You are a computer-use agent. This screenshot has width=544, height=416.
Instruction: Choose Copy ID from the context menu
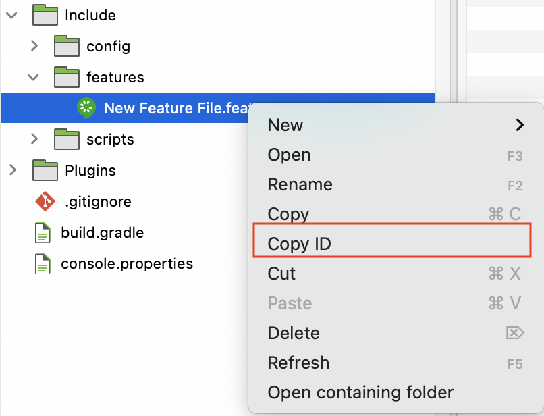click(300, 244)
